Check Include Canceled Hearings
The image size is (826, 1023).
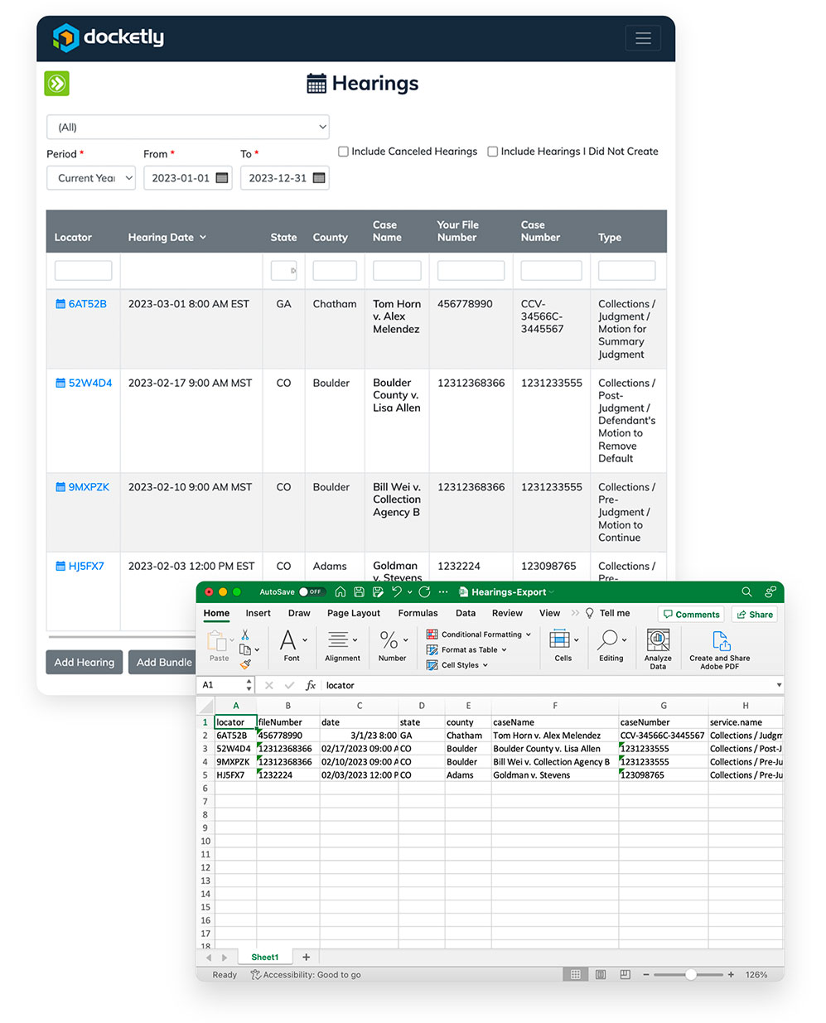[343, 152]
